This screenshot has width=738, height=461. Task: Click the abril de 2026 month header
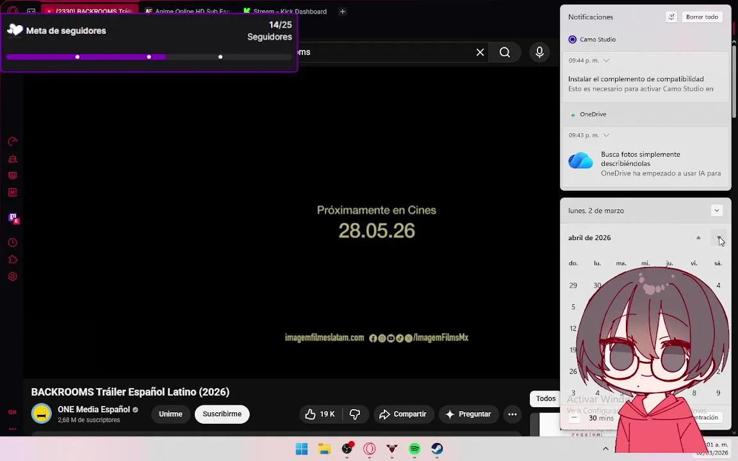[589, 238]
